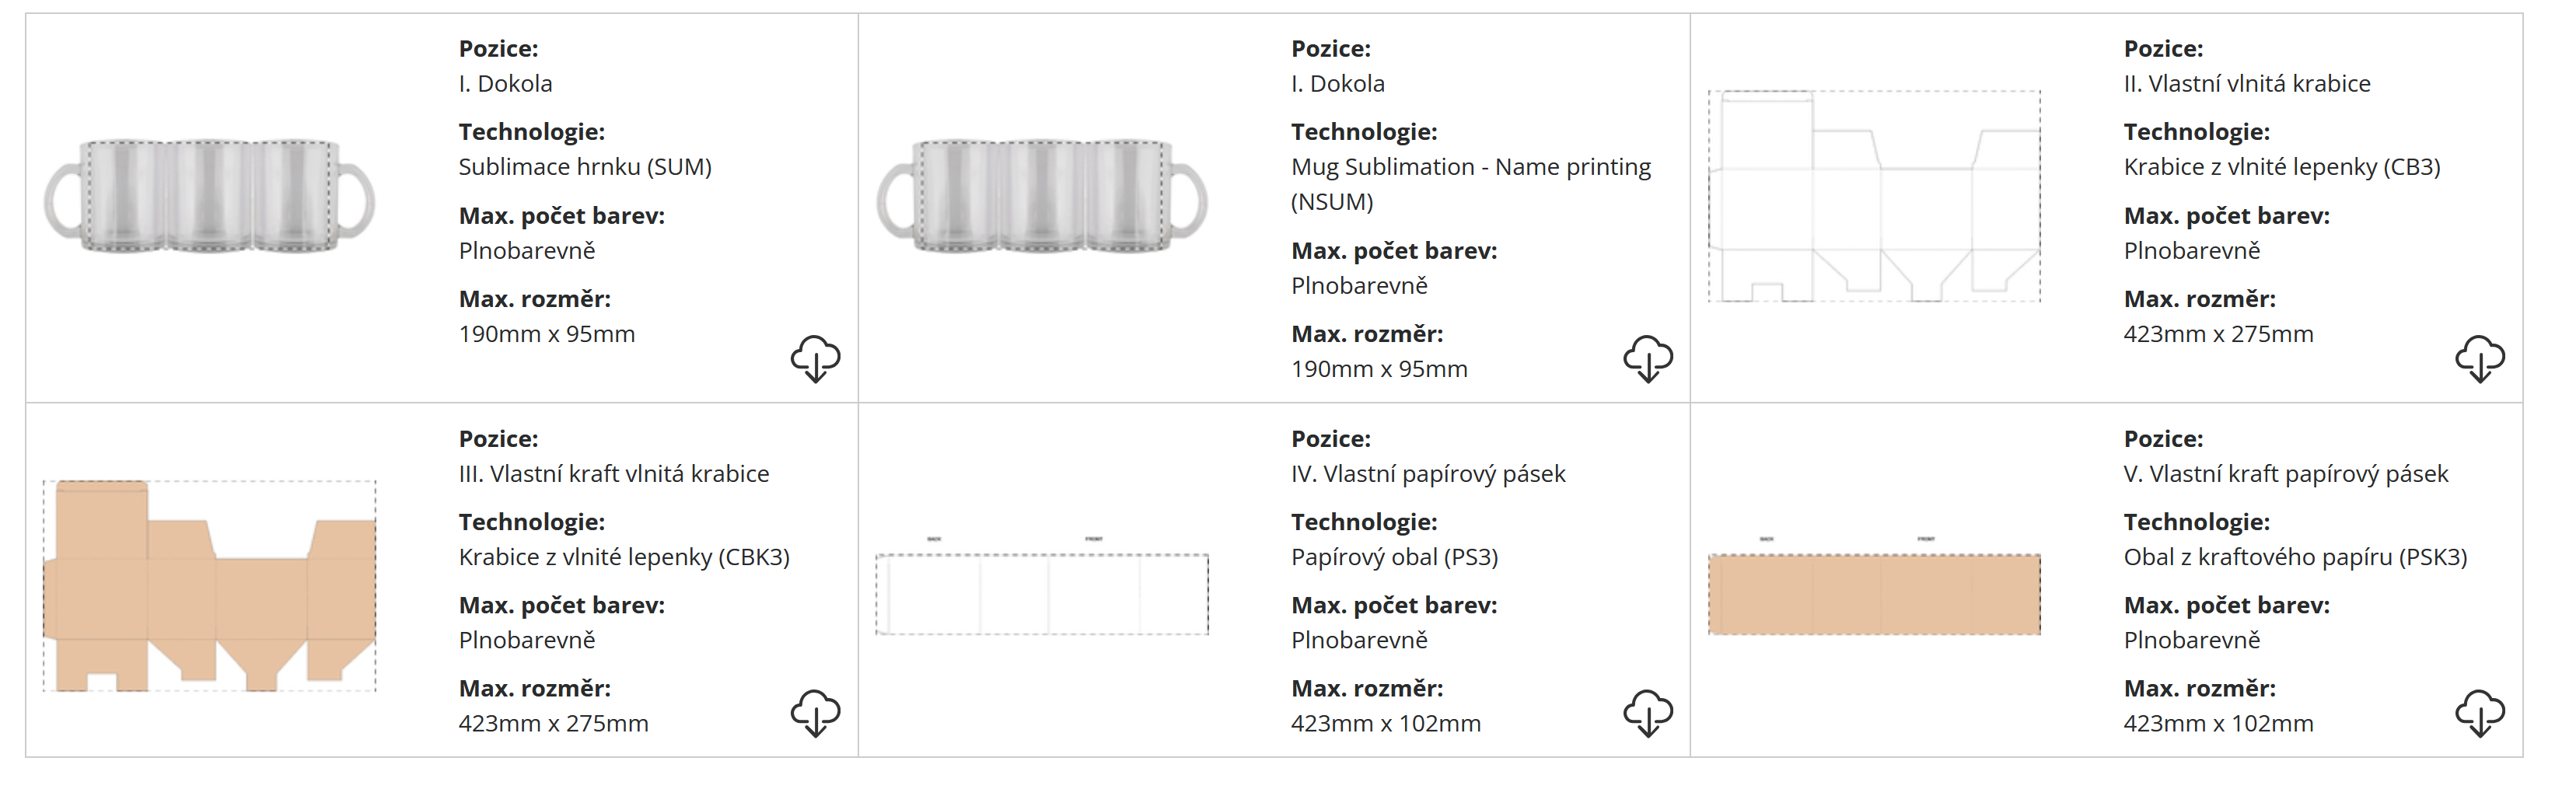Download the PSK3 kraft paper sleeve template

pos(2479,712)
